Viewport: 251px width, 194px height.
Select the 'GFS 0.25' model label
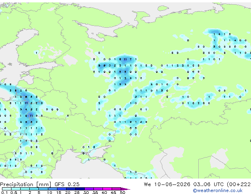coord(67,184)
